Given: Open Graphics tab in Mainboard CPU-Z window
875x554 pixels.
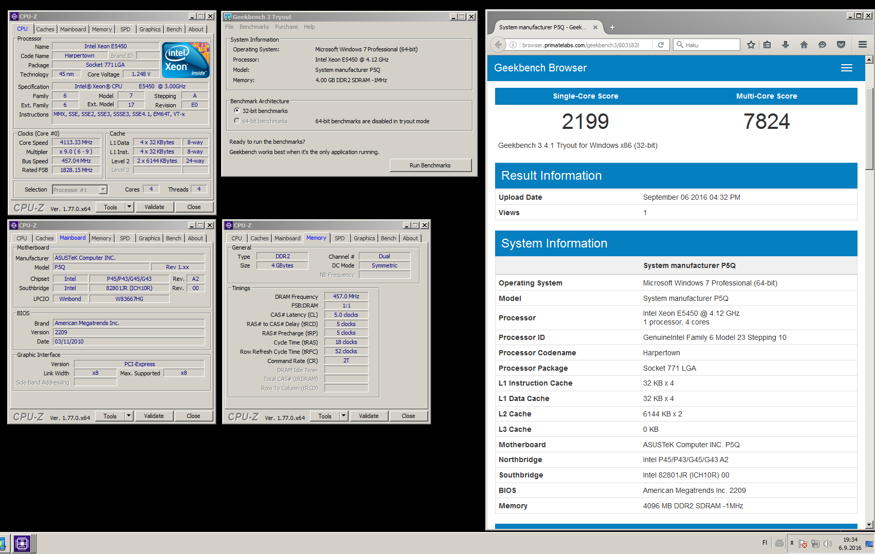Looking at the screenshot, I should pyautogui.click(x=150, y=238).
